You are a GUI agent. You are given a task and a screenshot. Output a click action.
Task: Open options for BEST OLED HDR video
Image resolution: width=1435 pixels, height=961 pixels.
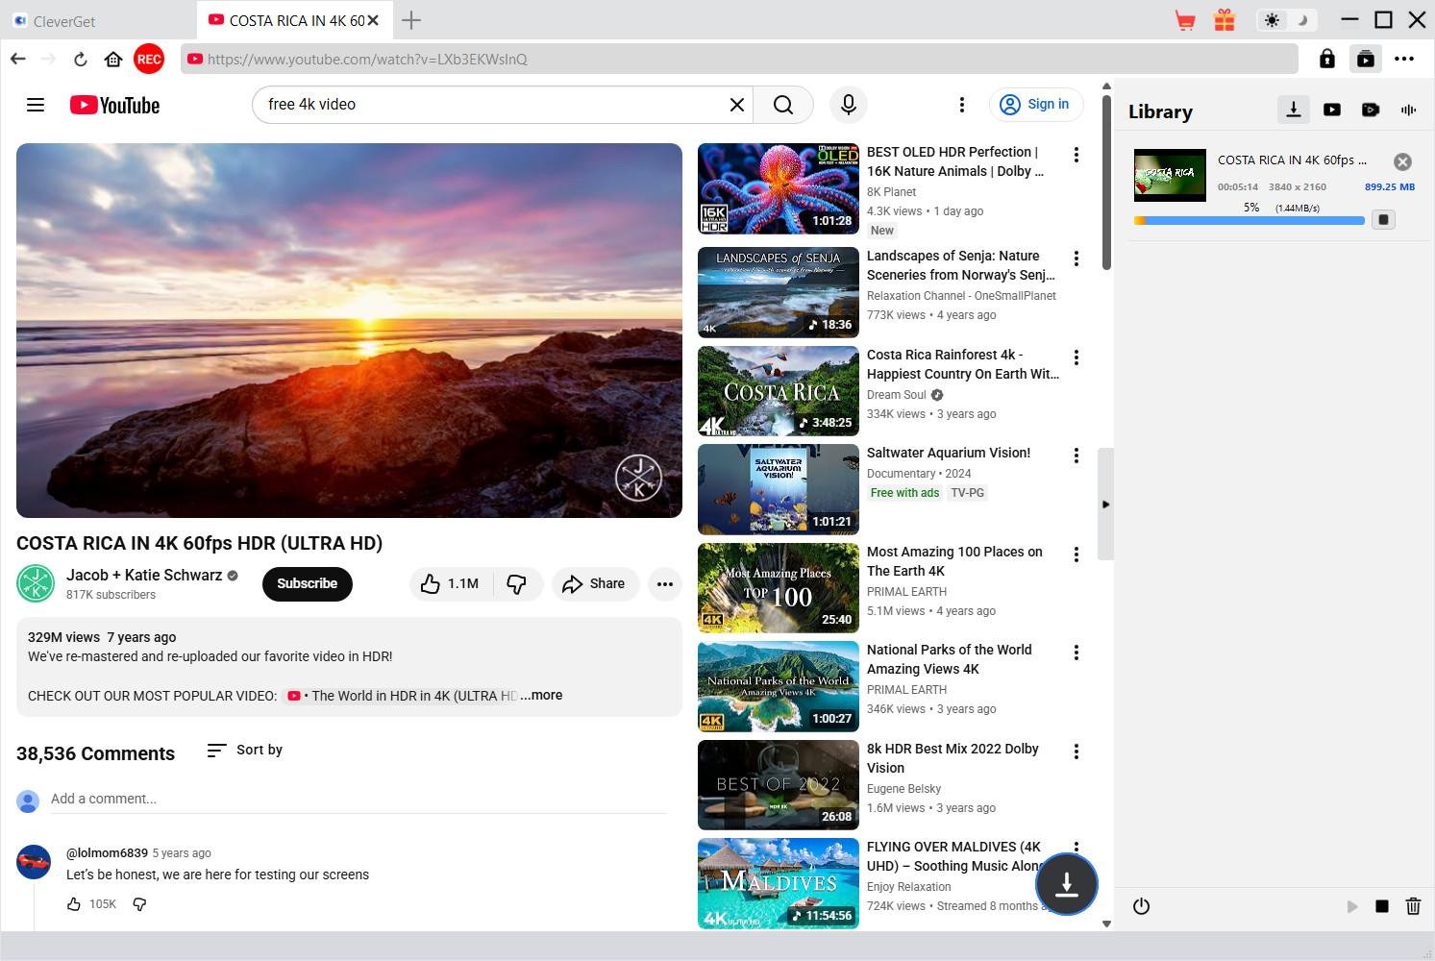coord(1076,155)
